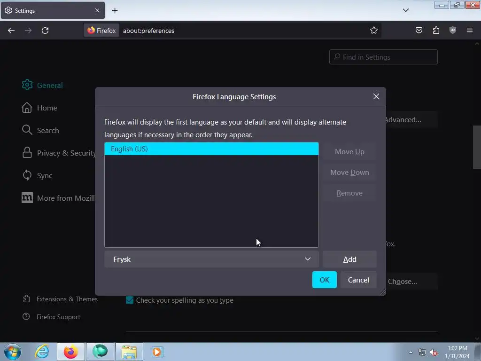Image resolution: width=481 pixels, height=361 pixels.
Task: Click the Choose... button behind dialog
Action: coord(411,282)
